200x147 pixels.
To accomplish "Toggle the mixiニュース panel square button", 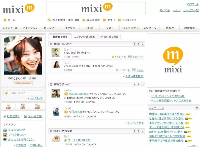I will (x=197, y=108).
